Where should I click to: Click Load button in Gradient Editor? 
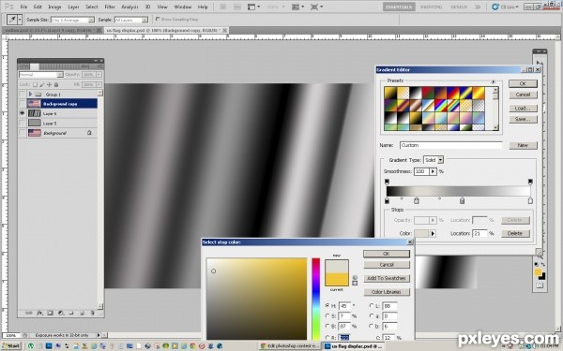[x=523, y=109]
